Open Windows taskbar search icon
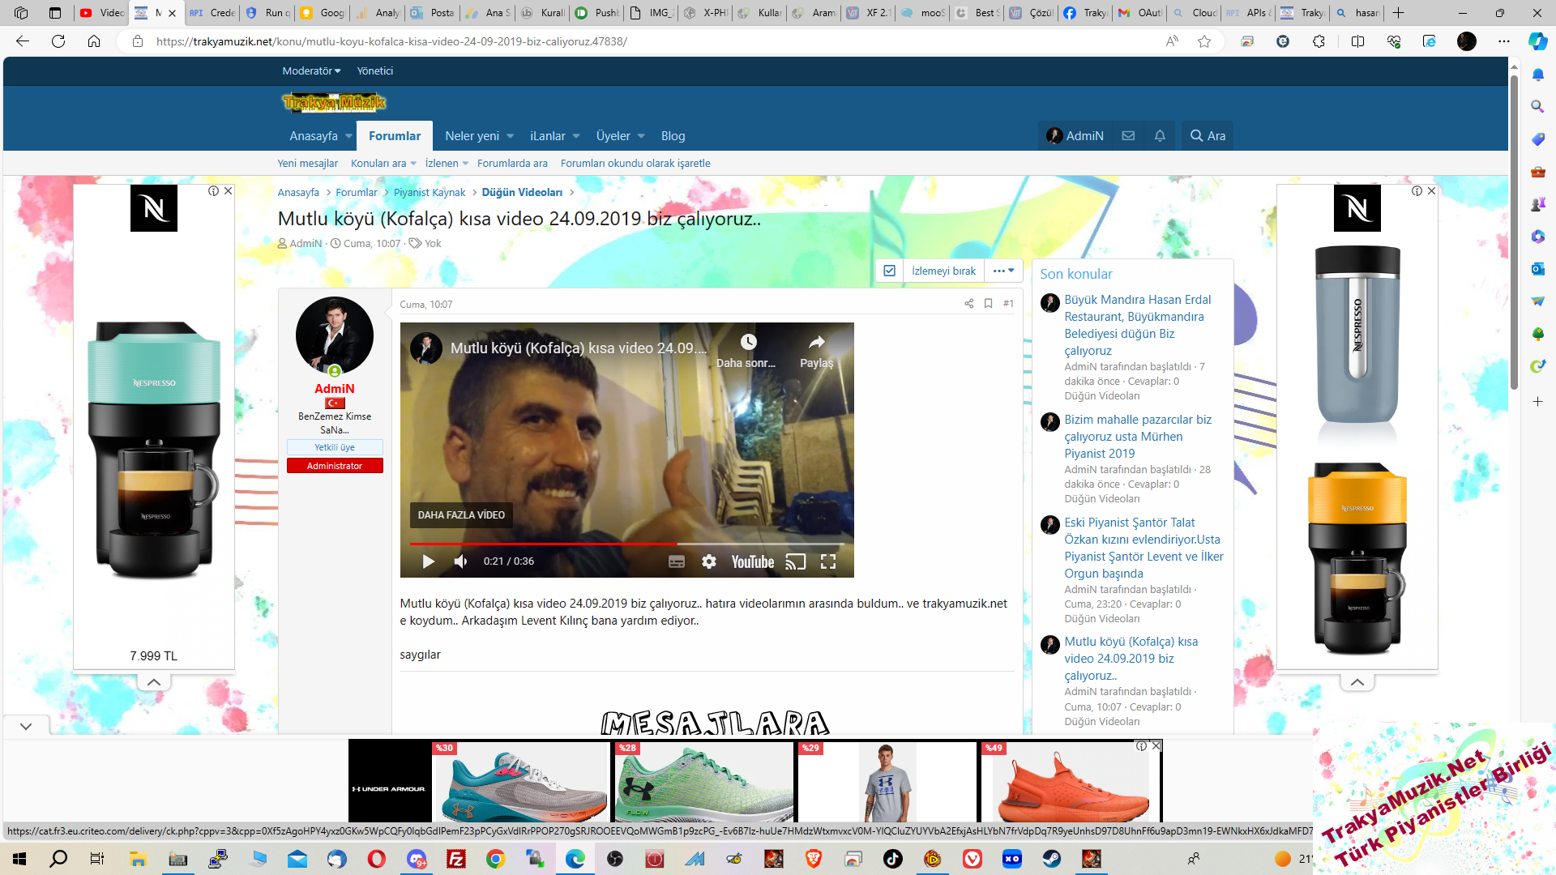This screenshot has height=875, width=1556. coord(58,859)
